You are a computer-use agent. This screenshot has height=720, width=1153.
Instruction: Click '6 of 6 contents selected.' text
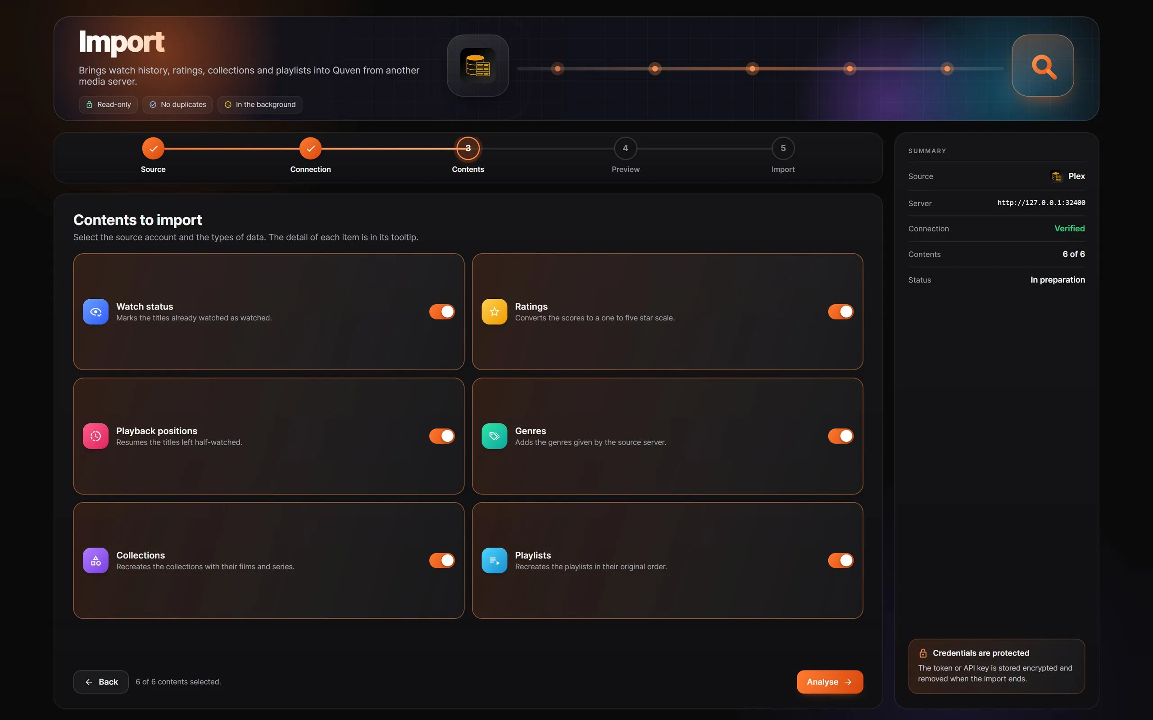tap(178, 682)
